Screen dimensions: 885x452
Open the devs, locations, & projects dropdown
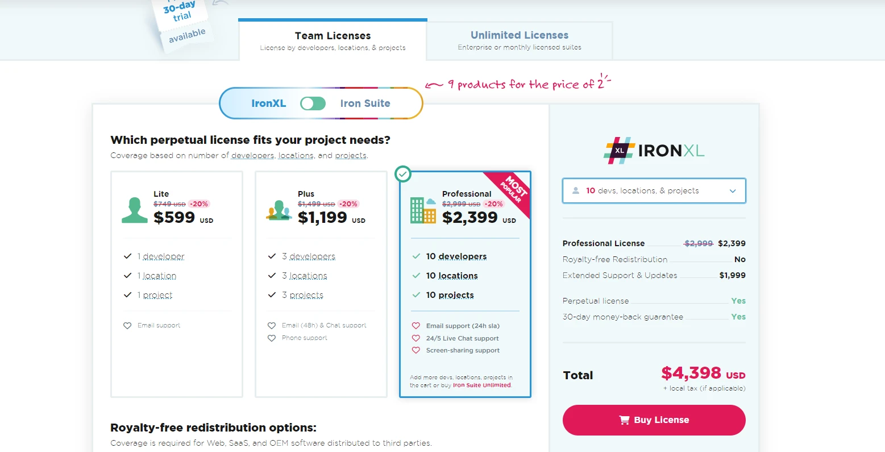pos(654,191)
